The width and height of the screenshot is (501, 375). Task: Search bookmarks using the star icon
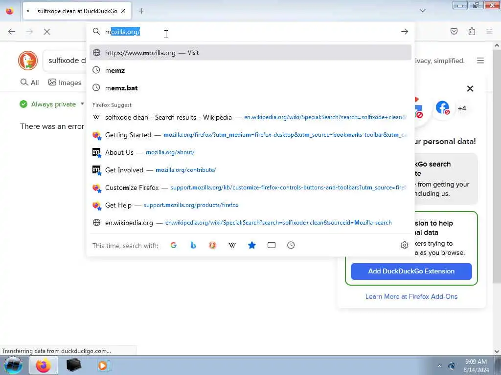coord(252,245)
